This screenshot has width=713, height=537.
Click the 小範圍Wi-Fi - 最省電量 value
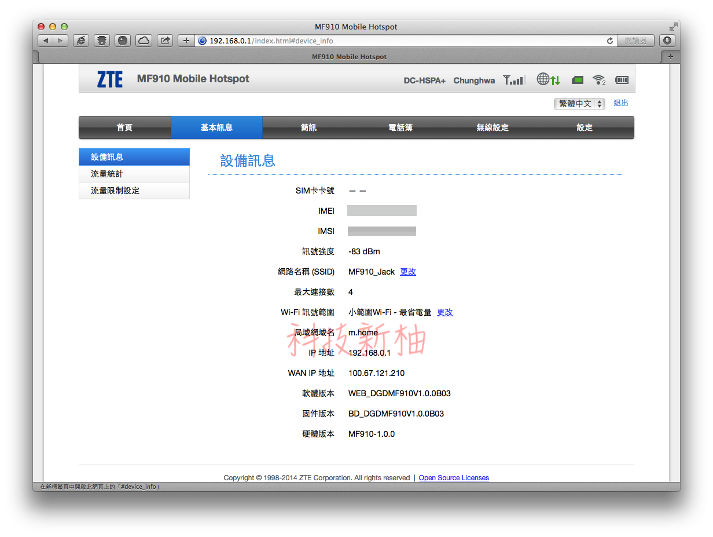tap(390, 312)
